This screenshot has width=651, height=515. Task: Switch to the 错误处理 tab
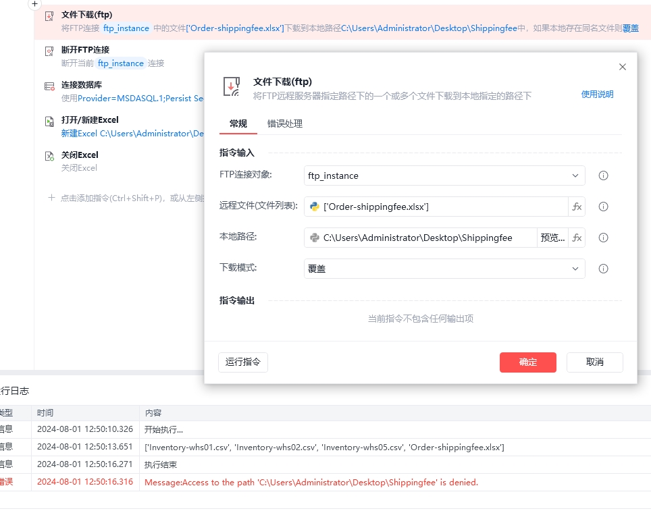click(x=285, y=124)
